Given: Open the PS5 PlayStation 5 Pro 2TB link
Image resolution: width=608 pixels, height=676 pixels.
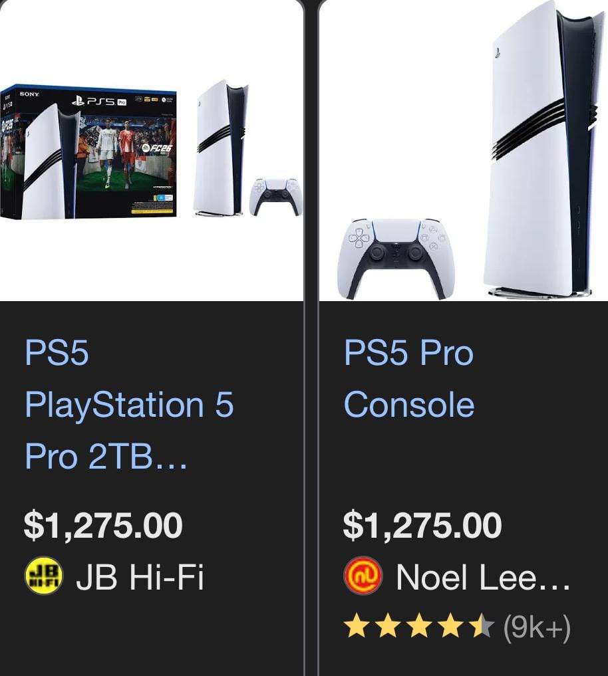Looking at the screenshot, I should [128, 404].
